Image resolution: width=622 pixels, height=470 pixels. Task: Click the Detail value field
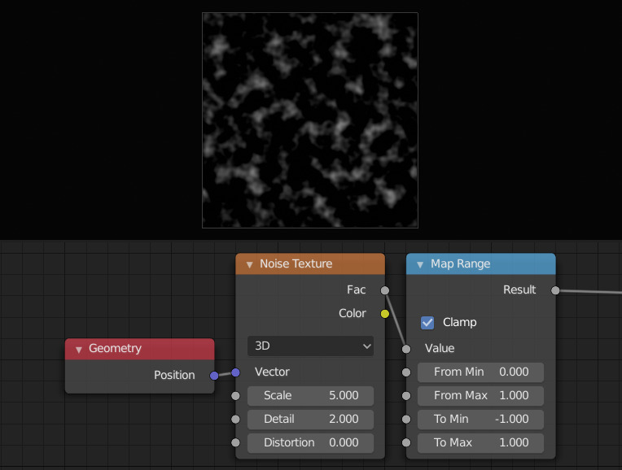(x=310, y=420)
